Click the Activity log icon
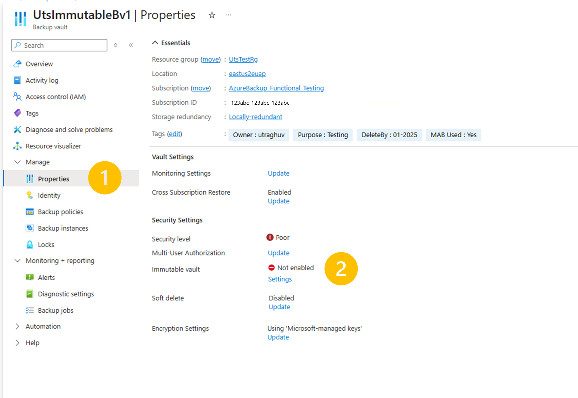This screenshot has height=398, width=578. pos(17,80)
